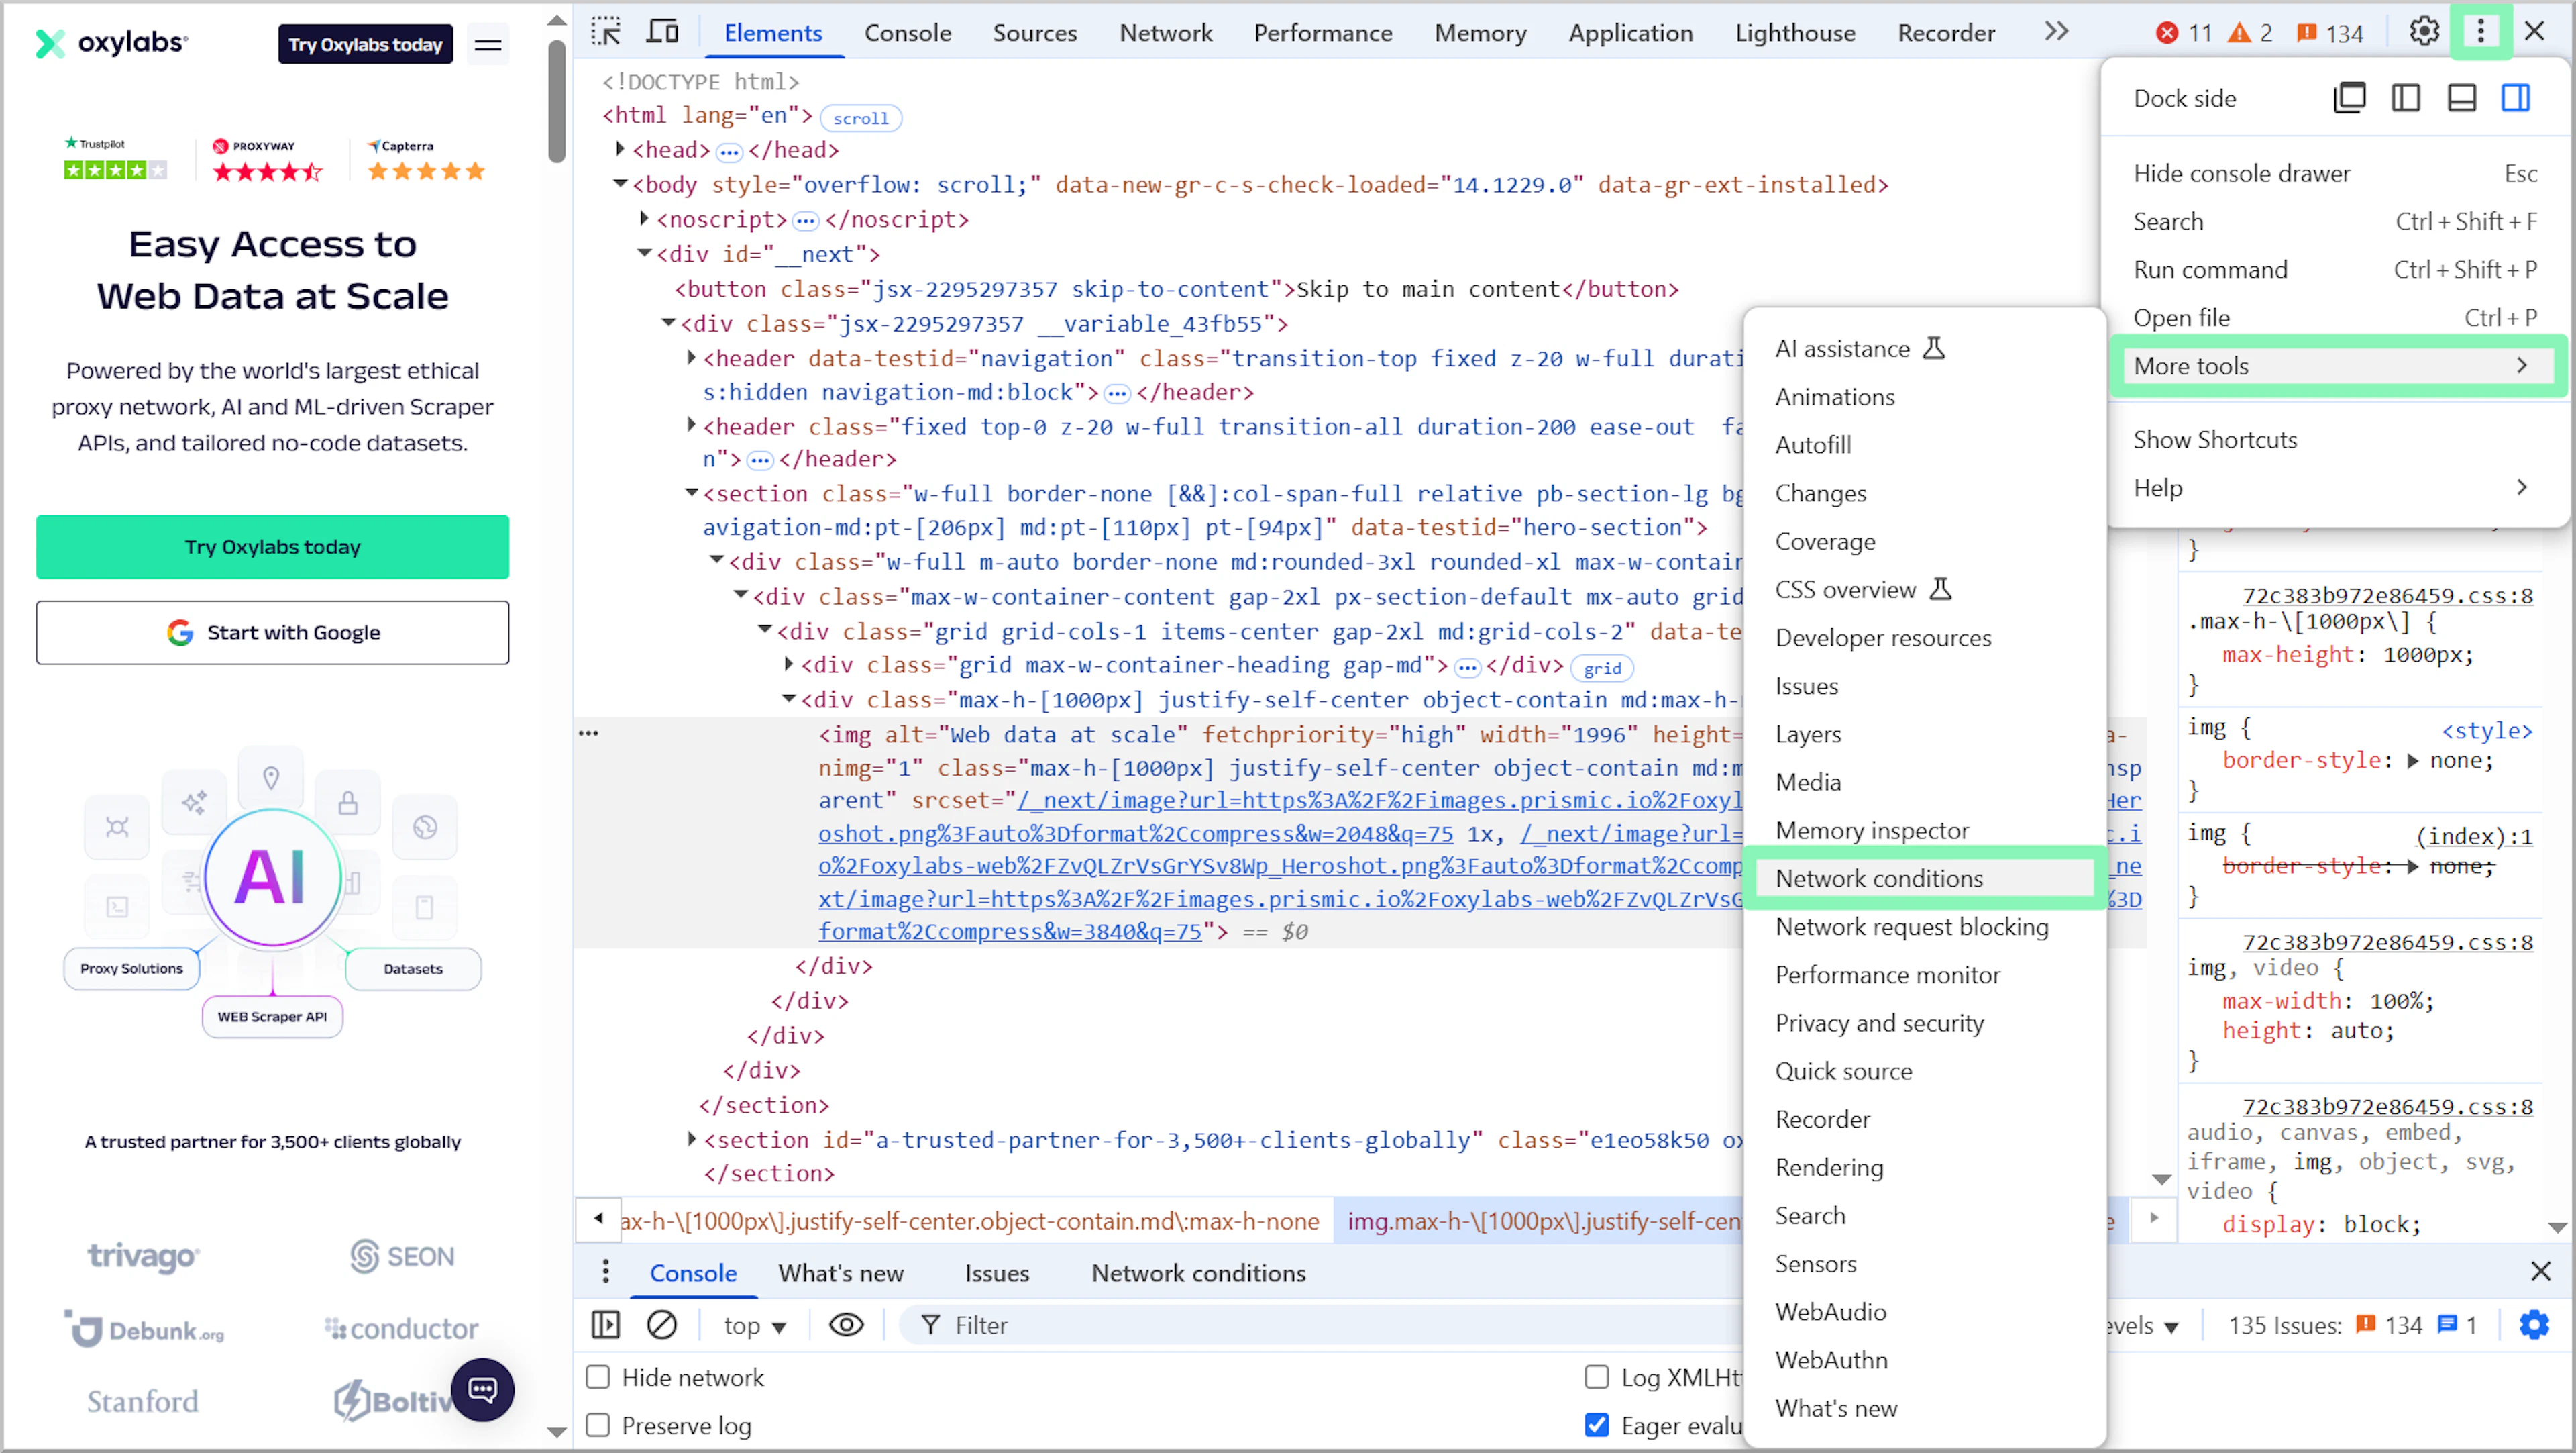Click the Trustpilot rating badge
Screen dimensions: 2576x1453
pyautogui.click(x=115, y=159)
